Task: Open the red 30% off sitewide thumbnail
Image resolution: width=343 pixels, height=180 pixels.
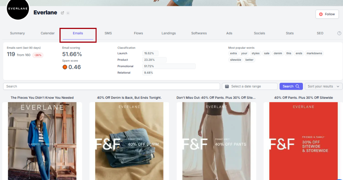Action: click(303, 141)
